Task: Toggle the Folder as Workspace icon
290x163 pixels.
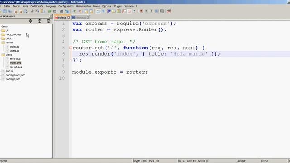Action: click(129, 11)
